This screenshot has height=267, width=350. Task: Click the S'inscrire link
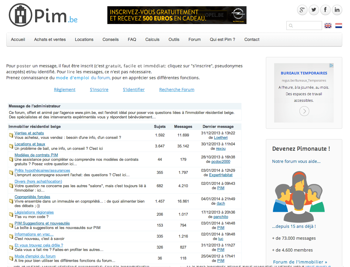(99, 90)
